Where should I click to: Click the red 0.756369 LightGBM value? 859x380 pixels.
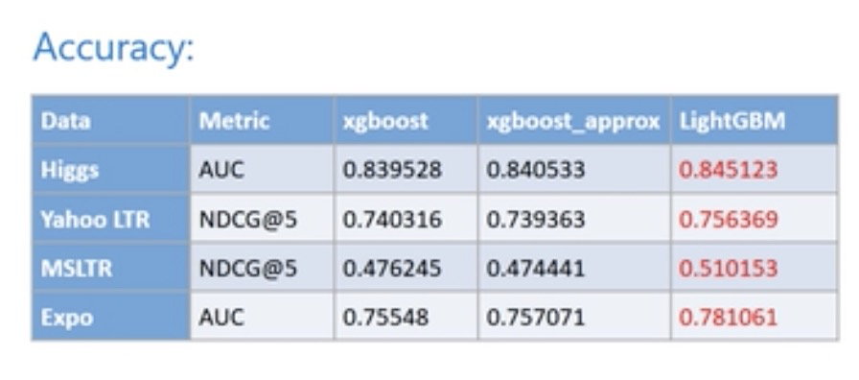click(729, 220)
